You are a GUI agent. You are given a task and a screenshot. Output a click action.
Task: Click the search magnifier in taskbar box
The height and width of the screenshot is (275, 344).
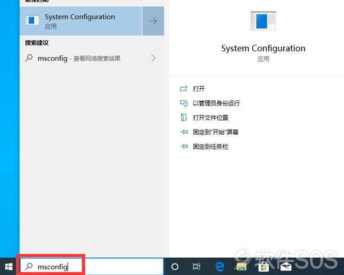(29, 266)
